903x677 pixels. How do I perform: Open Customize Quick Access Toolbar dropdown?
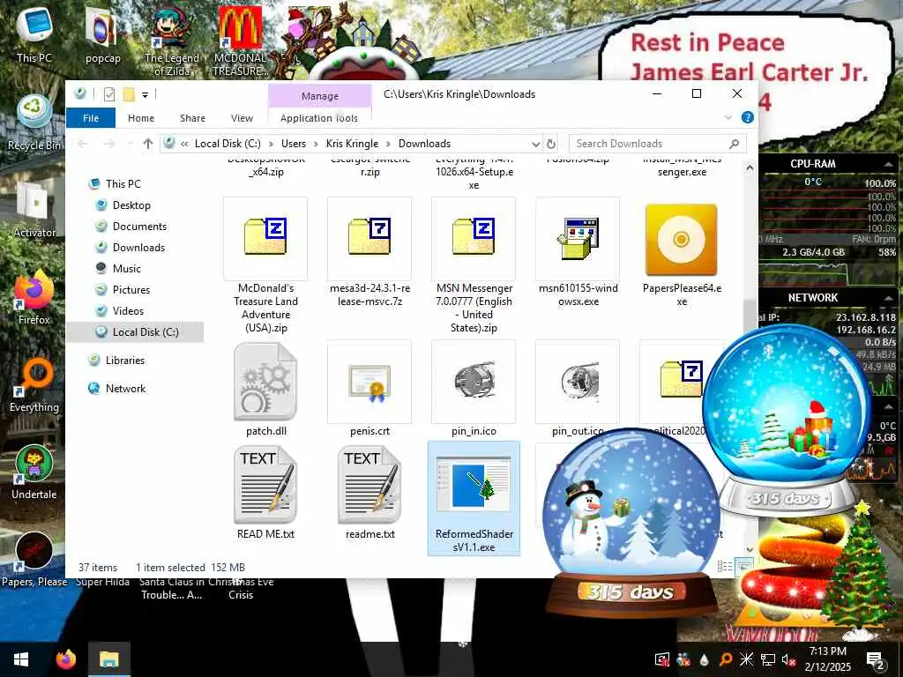pyautogui.click(x=146, y=94)
